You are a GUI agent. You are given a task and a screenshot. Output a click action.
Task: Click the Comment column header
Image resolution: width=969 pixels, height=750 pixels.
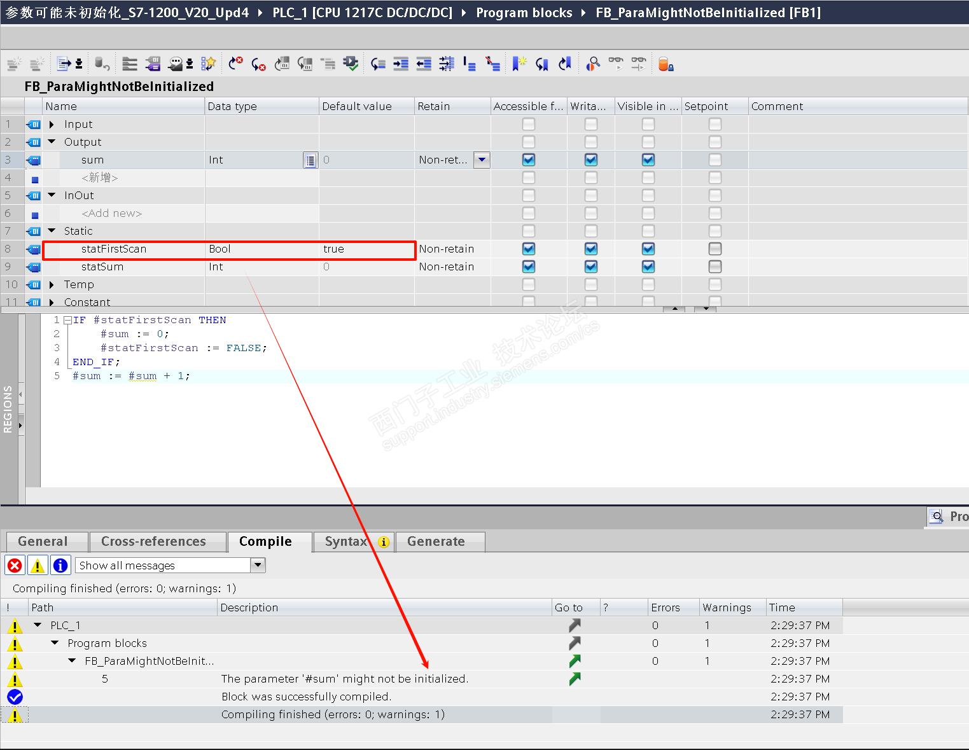858,106
